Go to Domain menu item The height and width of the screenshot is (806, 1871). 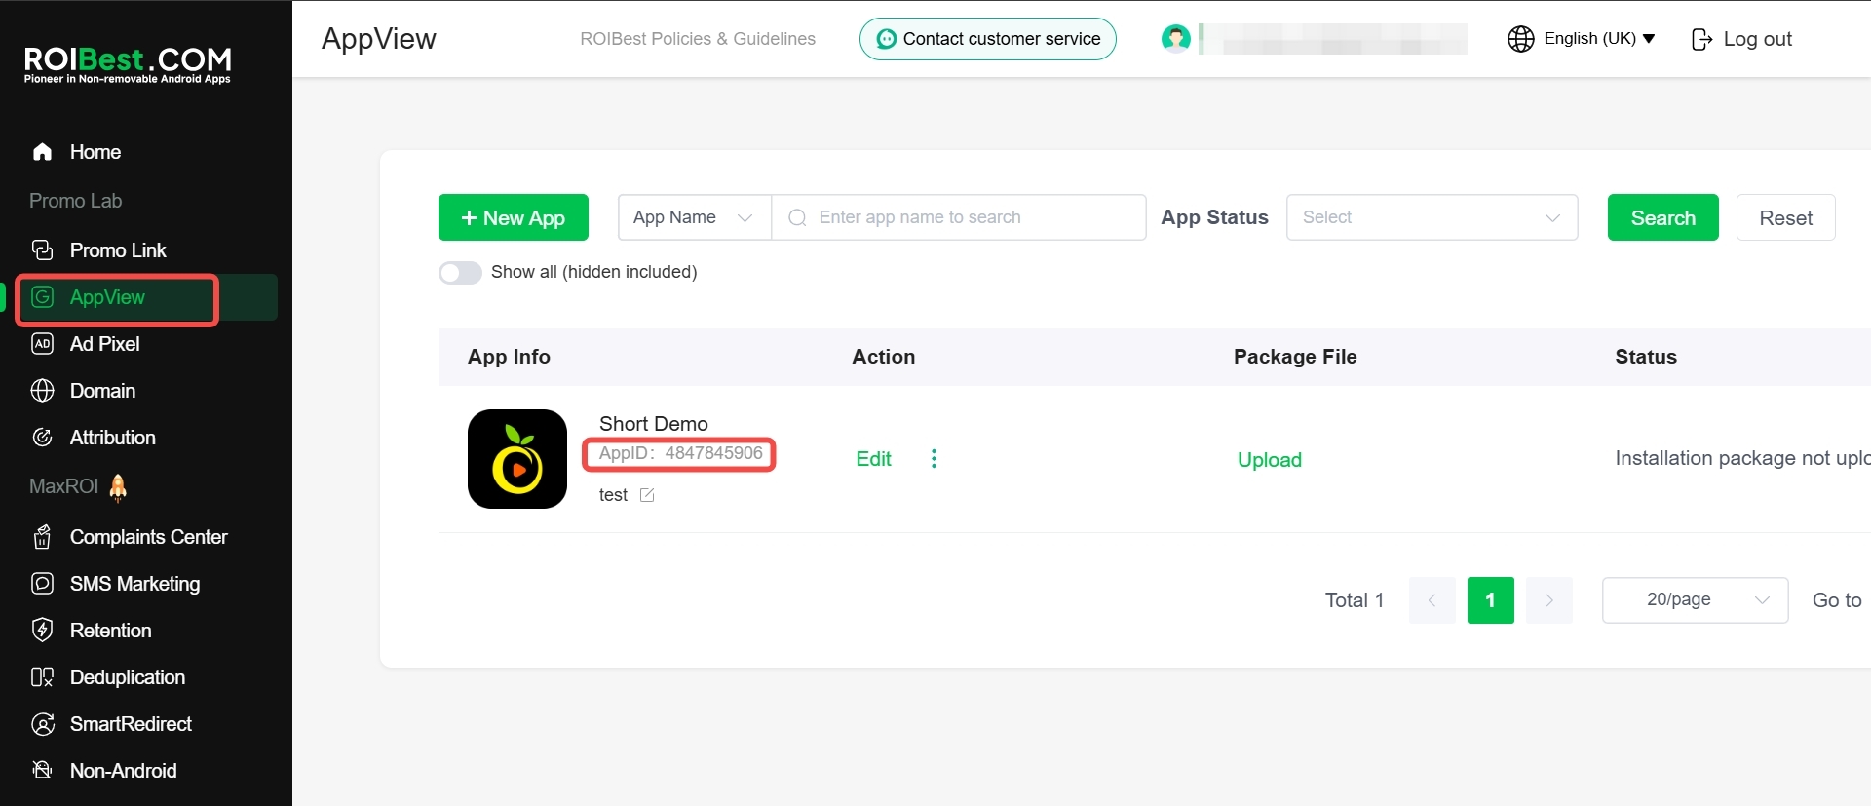[102, 391]
